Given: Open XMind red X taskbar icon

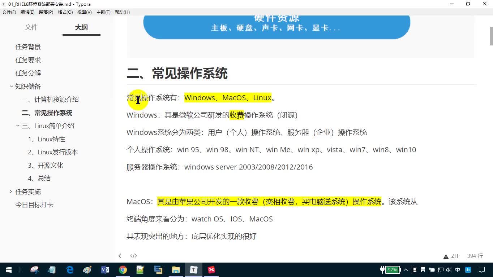Looking at the screenshot, I should (x=211, y=269).
